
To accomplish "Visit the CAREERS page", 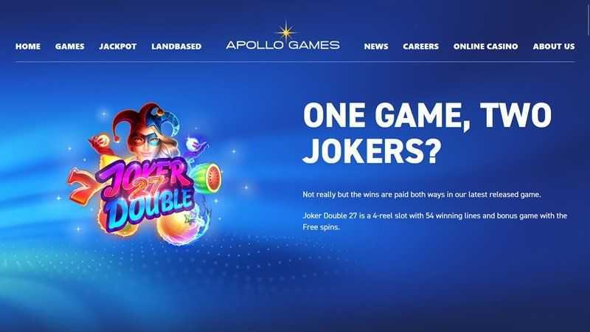I will click(x=420, y=46).
